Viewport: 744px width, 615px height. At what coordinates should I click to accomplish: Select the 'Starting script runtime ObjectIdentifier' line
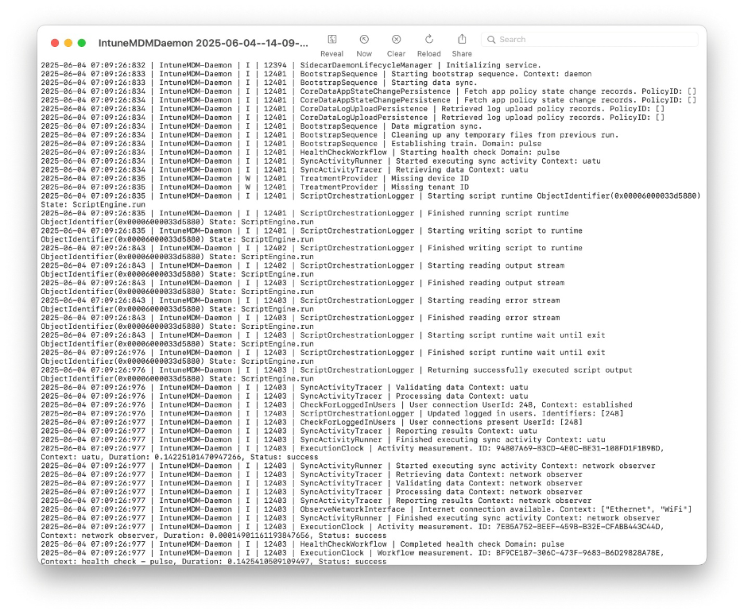370,200
